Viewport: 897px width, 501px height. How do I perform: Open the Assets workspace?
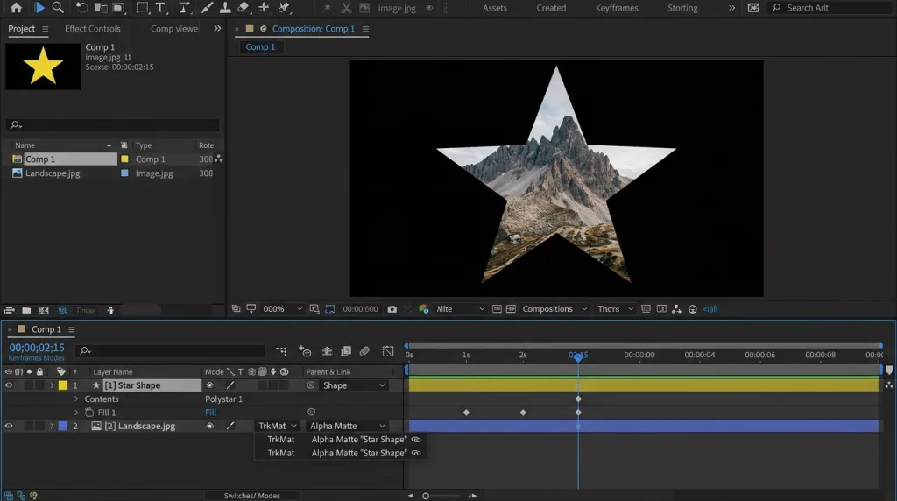[495, 8]
